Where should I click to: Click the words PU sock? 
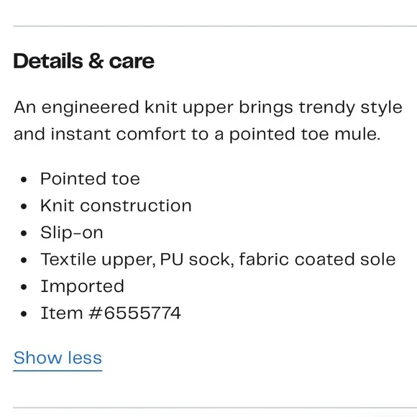click(197, 260)
